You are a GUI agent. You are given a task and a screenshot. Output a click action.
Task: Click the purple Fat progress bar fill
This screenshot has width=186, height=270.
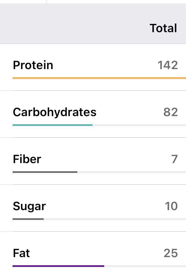pos(58,266)
